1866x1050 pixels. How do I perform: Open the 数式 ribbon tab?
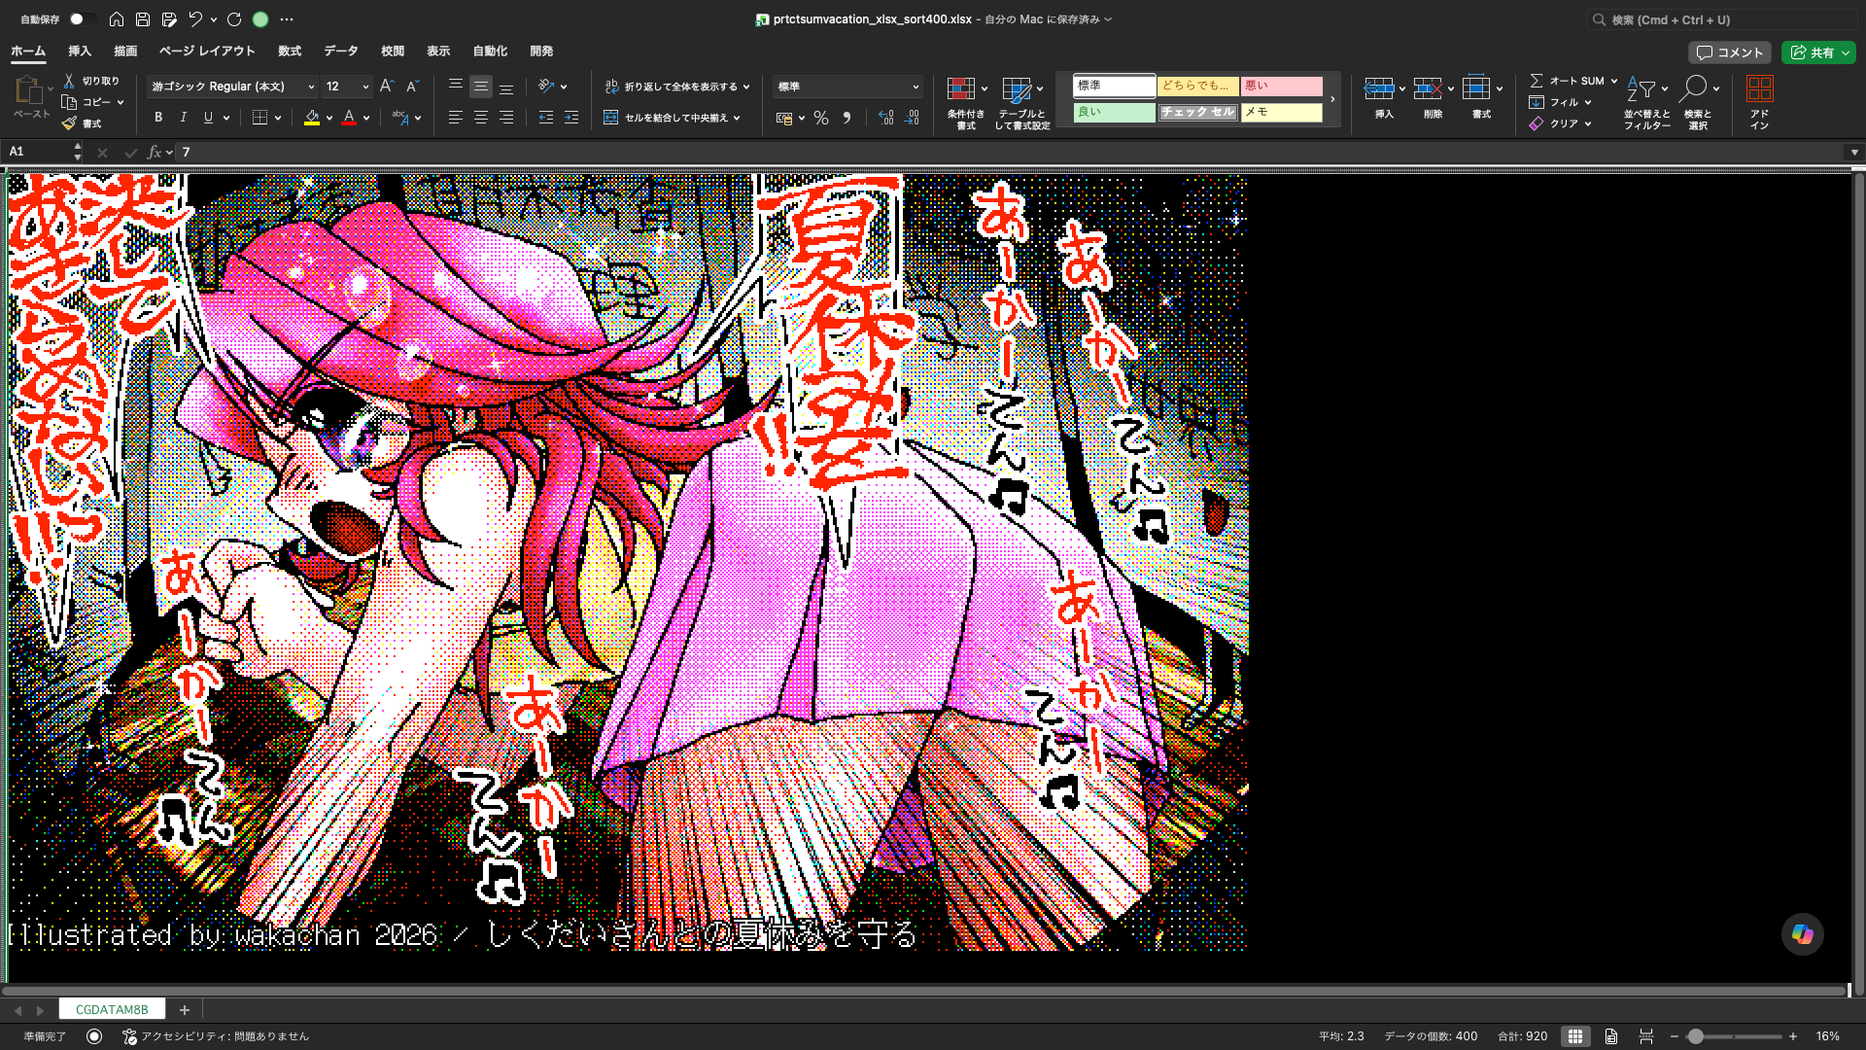pos(290,51)
